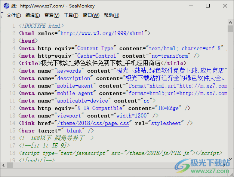Click the SeaMonkey logo in title bar

tap(6, 6)
